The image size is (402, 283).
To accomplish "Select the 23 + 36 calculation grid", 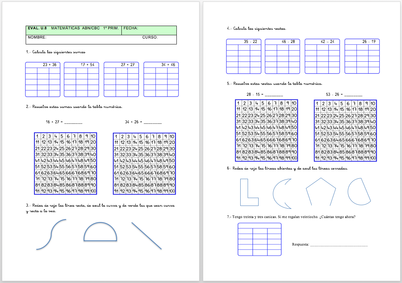I will click(x=43, y=79).
